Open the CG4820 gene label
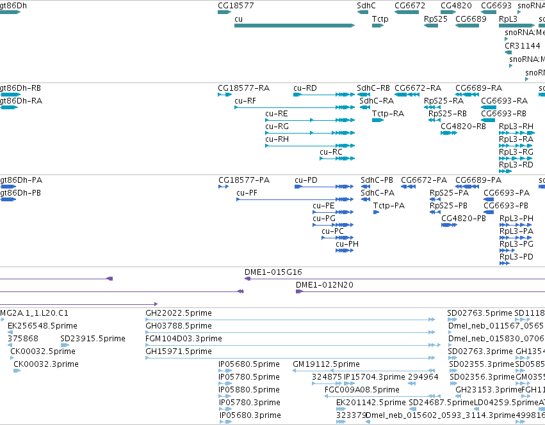This screenshot has height=425, width=545. (x=456, y=6)
